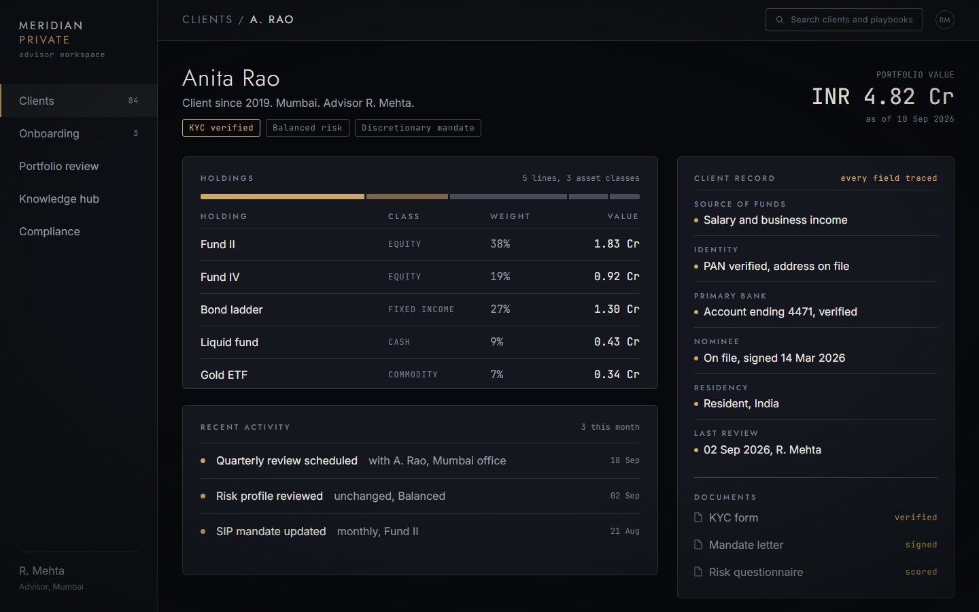
Task: Click the Meridian Private logo
Action: click(51, 33)
